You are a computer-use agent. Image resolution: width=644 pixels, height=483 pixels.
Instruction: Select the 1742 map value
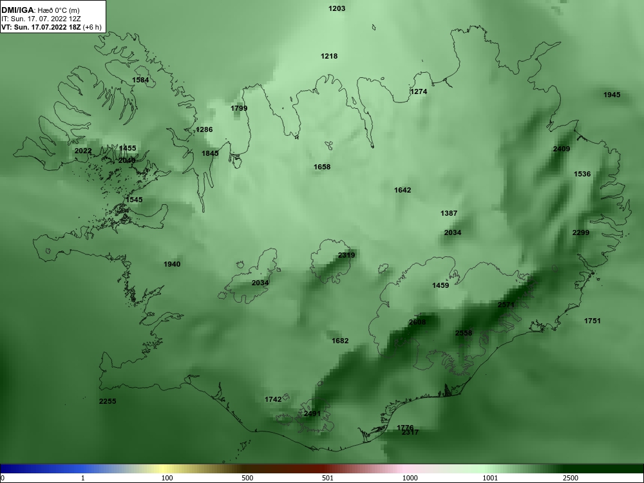(273, 400)
